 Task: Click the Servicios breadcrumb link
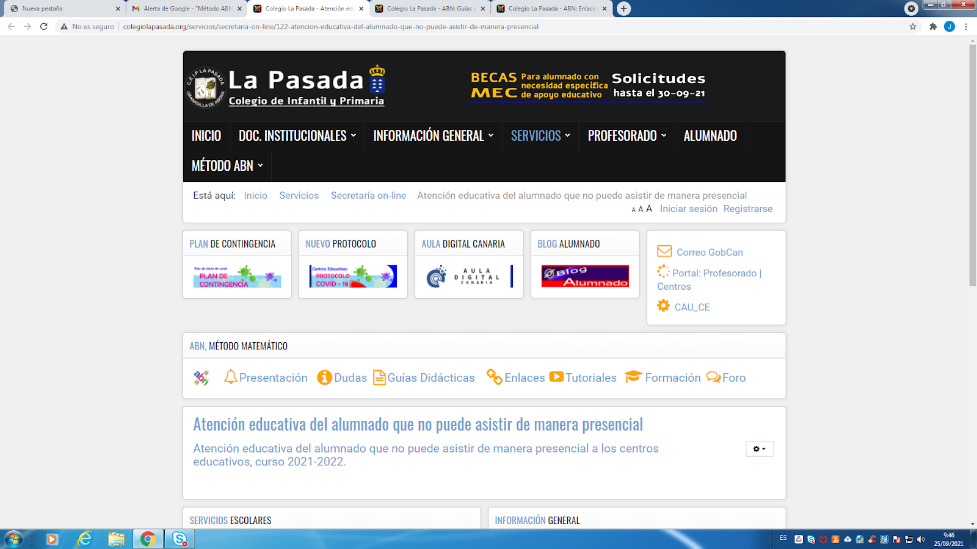click(299, 195)
